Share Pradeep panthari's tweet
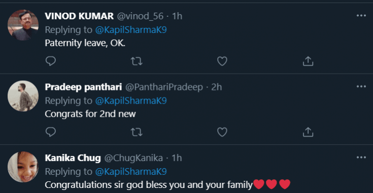Image resolution: width=373 pixels, height=193 pixels. tap(308, 132)
